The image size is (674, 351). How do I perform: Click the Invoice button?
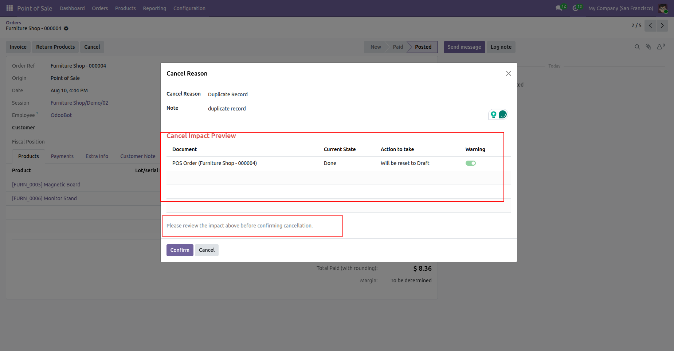[x=18, y=47]
